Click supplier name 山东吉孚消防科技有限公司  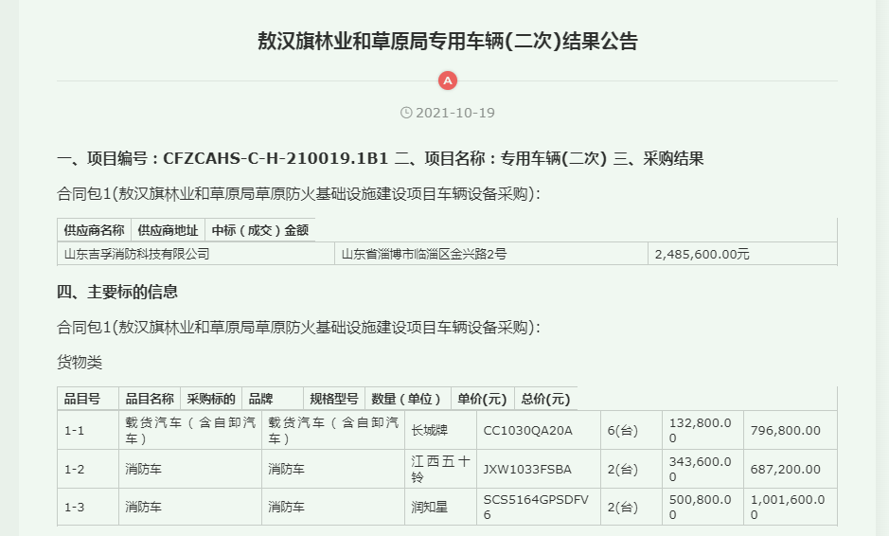pyautogui.click(x=136, y=254)
